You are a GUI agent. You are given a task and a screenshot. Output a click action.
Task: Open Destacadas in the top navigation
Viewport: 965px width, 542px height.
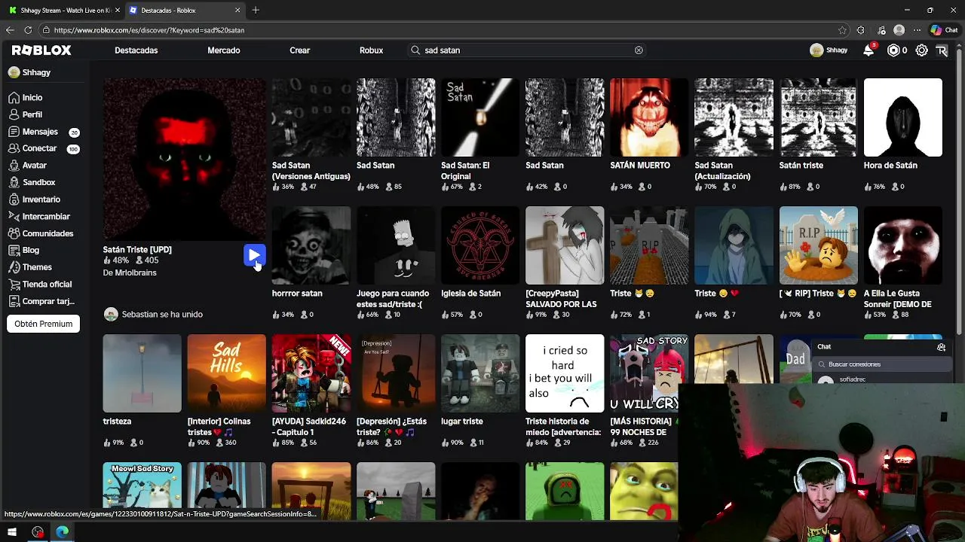(136, 50)
